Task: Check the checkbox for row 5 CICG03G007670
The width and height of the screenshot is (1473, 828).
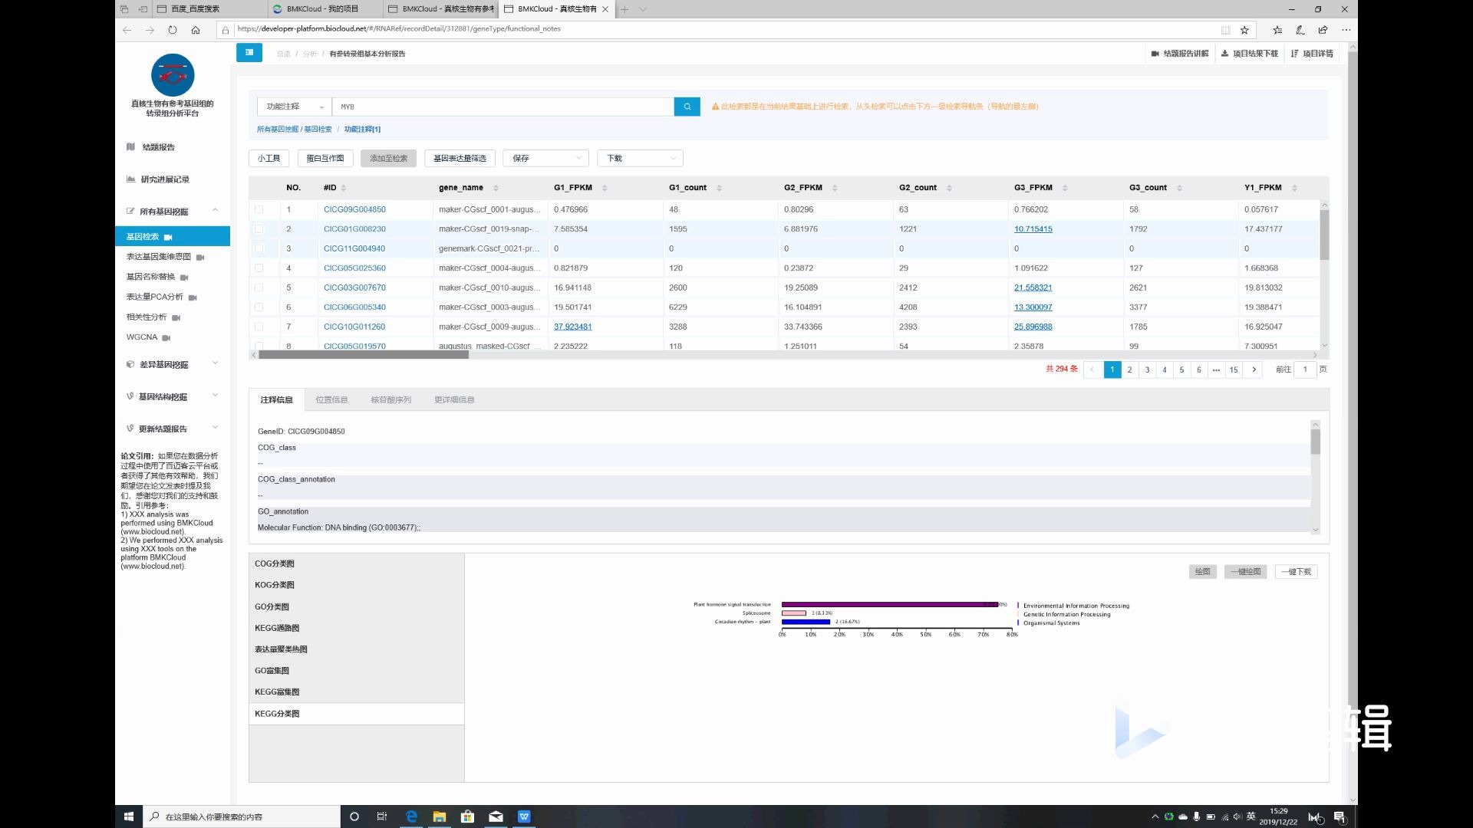Action: pos(259,287)
